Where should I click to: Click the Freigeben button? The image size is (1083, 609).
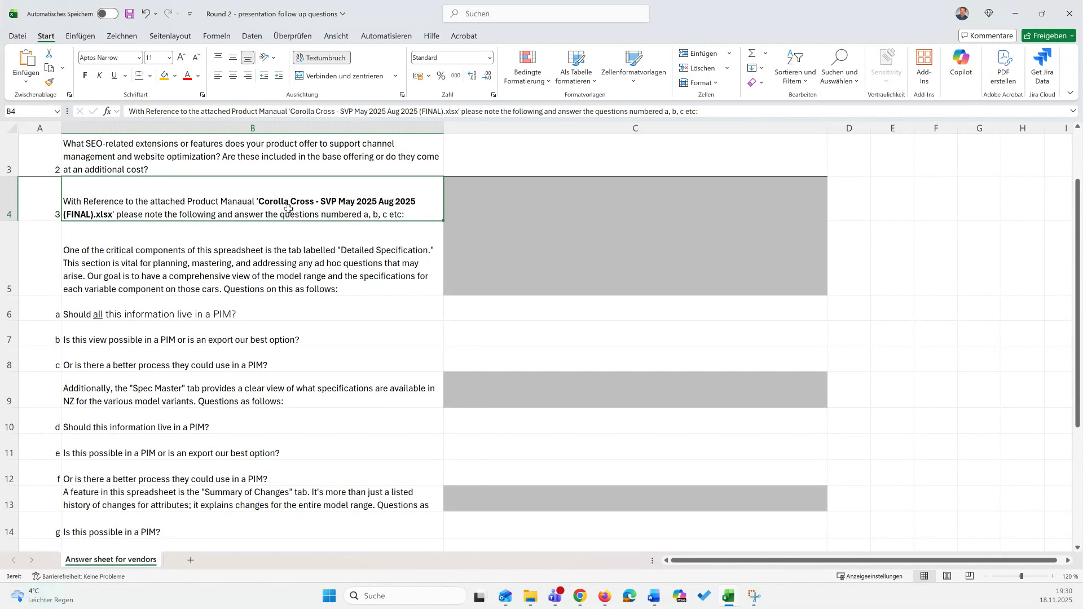[1048, 35]
